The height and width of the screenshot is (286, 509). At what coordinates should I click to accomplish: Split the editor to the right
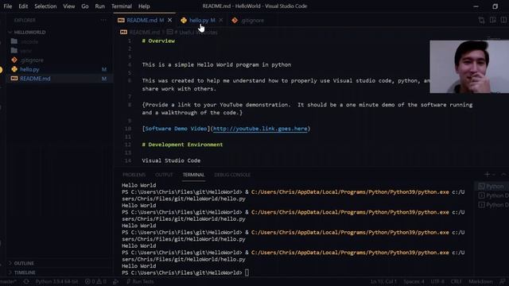[503, 20]
